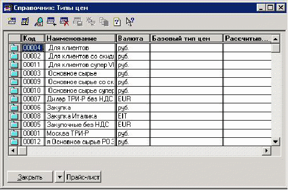Image resolution: width=288 pixels, height=190 pixels.
Task: Activate the context help arrow icon
Action: click(130, 22)
